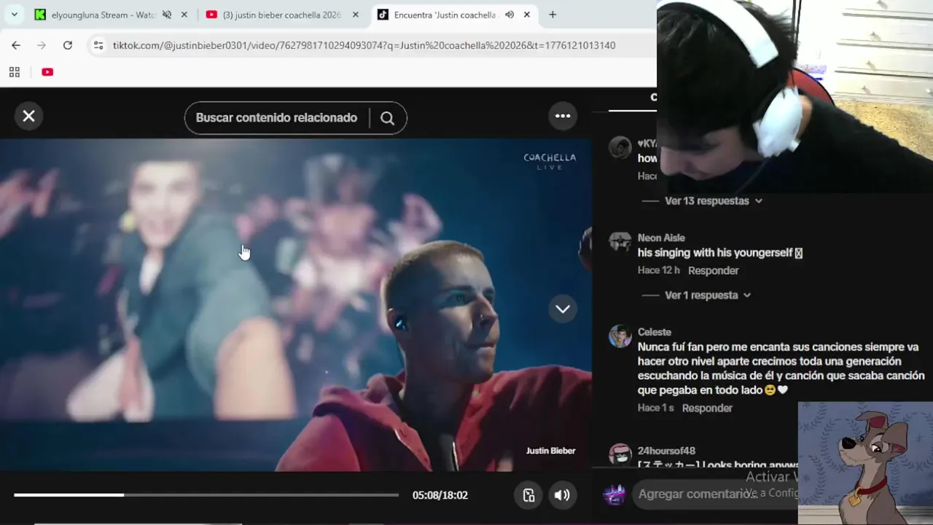Switch to 'elyoungluna Stream' browser tab
This screenshot has height=525, width=933.
(103, 15)
